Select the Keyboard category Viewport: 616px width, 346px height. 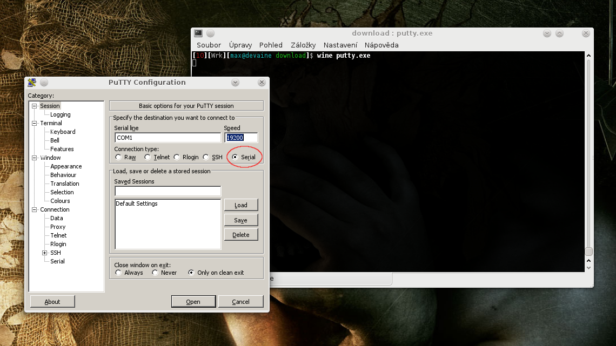[63, 132]
